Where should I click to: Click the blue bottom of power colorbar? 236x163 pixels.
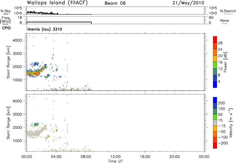(x=215, y=84)
